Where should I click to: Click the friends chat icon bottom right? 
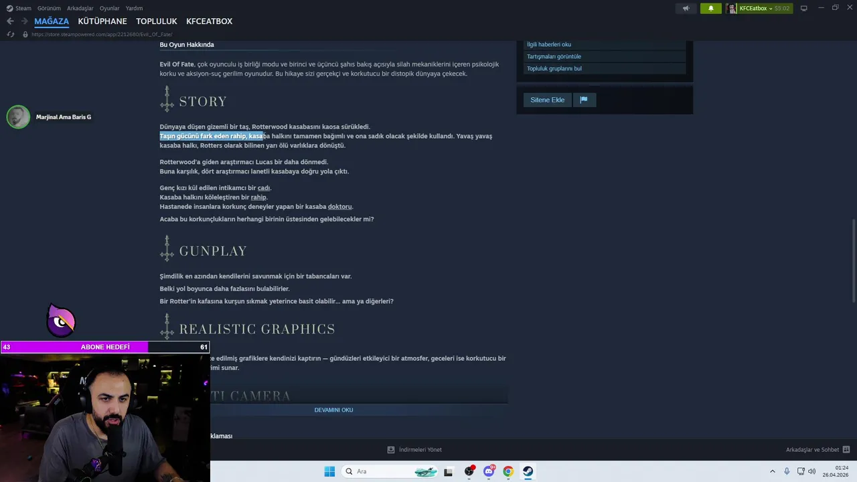coord(846,450)
